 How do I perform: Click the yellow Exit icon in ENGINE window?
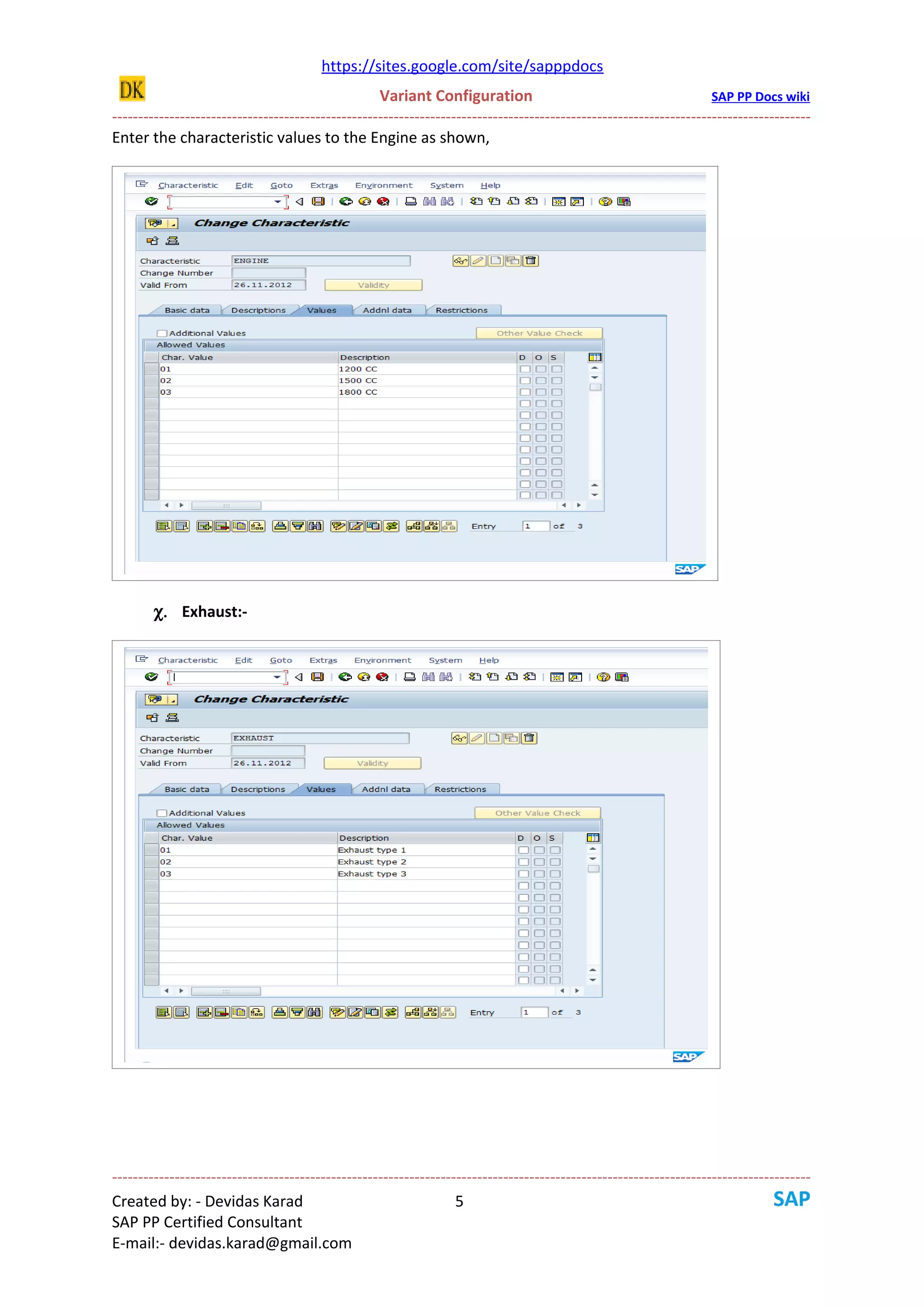pos(365,202)
